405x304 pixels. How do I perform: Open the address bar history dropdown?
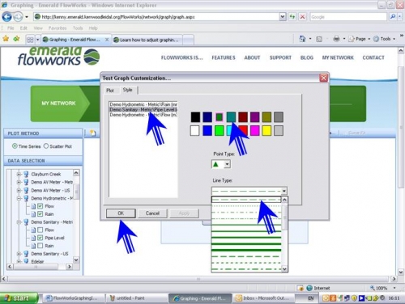click(282, 17)
